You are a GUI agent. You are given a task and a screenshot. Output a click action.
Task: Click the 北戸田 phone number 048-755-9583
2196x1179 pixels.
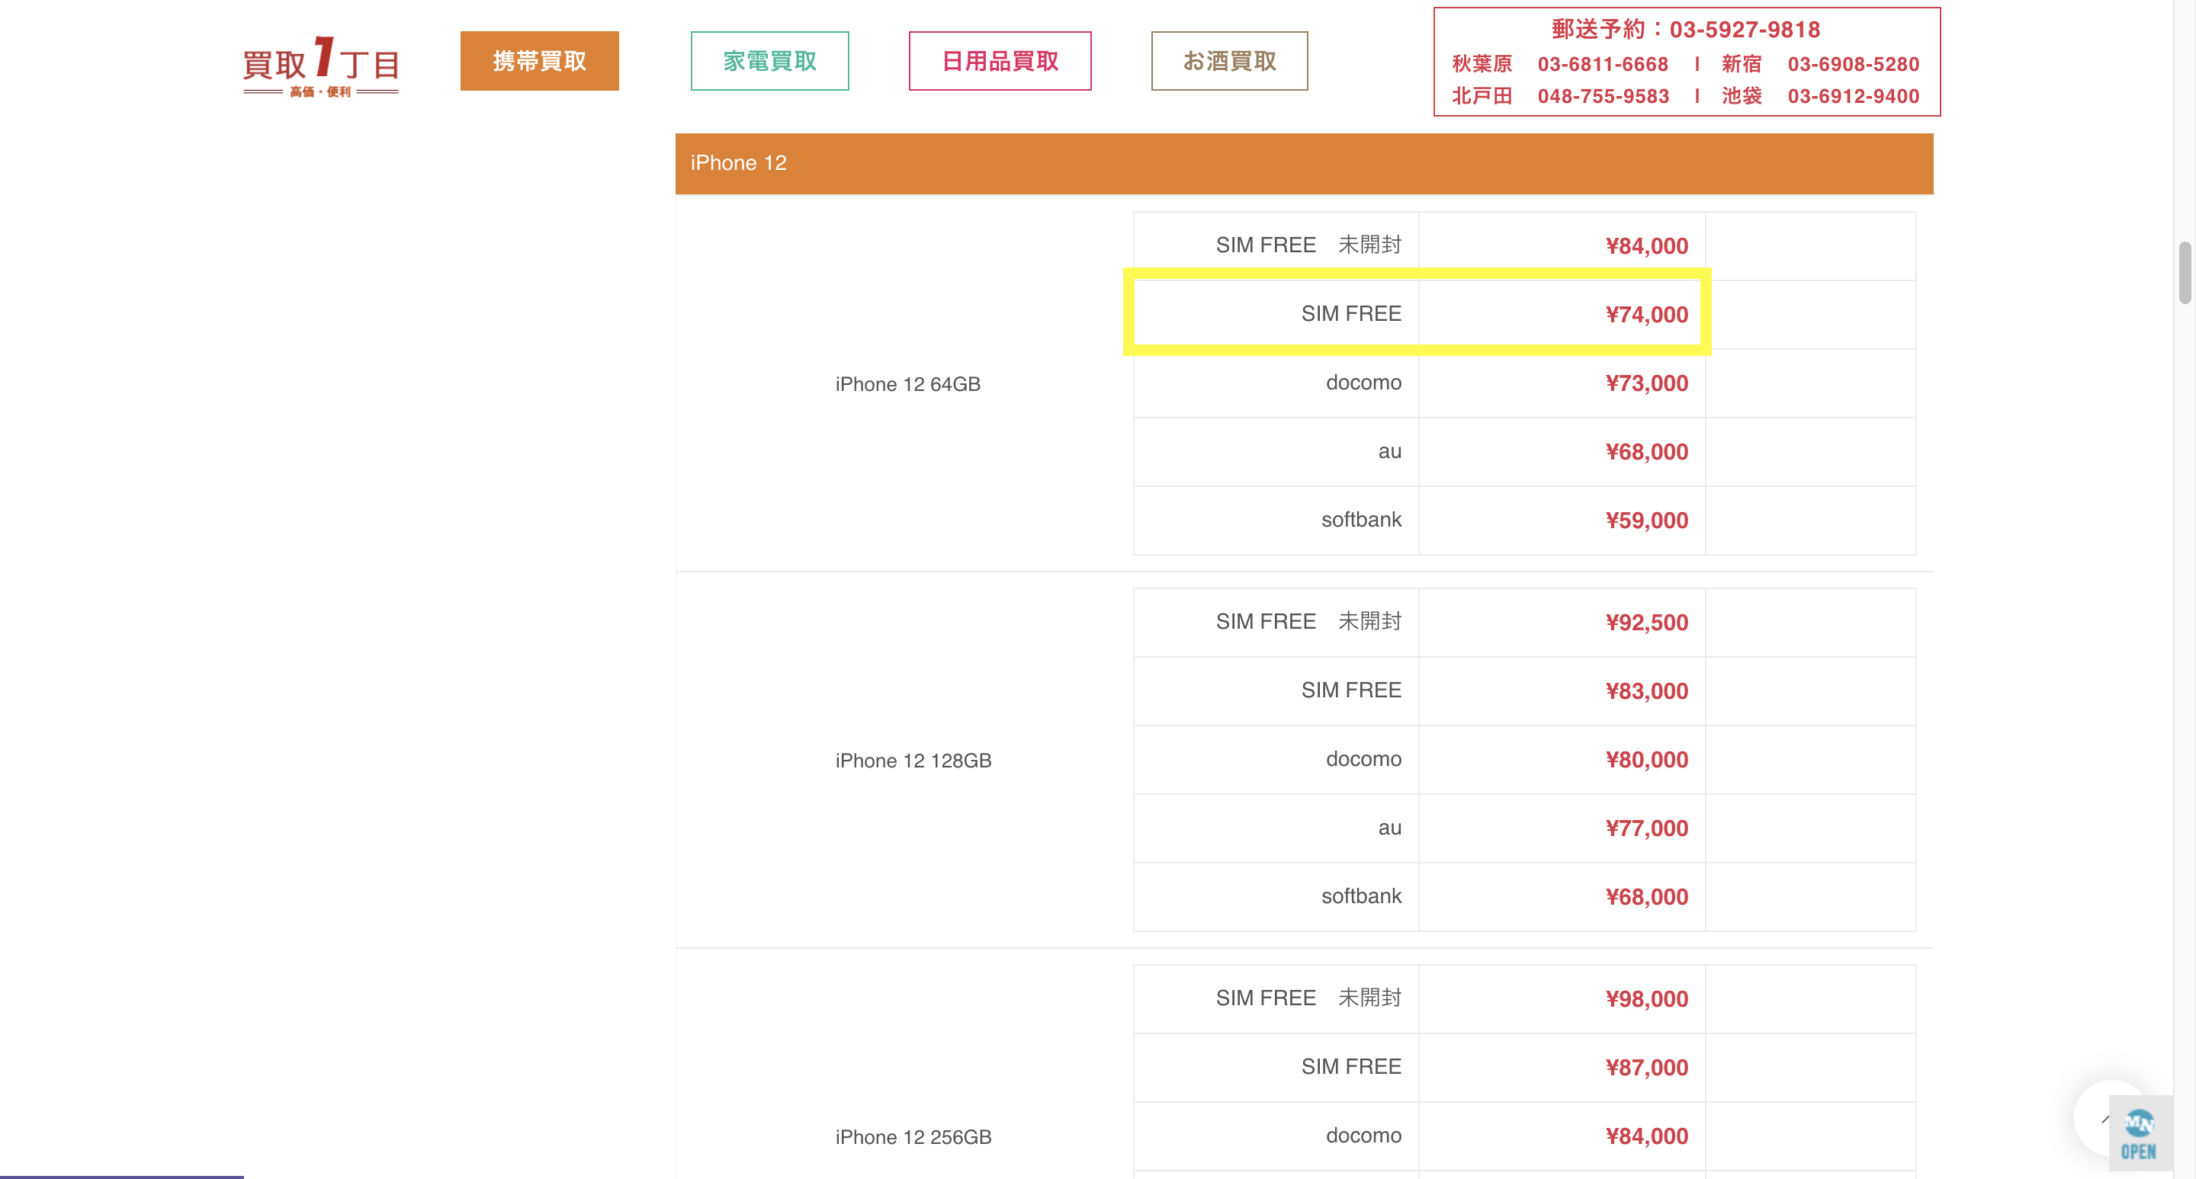coord(1604,96)
